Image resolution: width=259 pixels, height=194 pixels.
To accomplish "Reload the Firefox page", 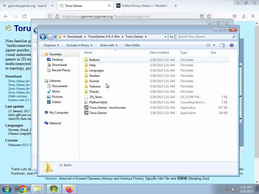I will tap(24, 16).
